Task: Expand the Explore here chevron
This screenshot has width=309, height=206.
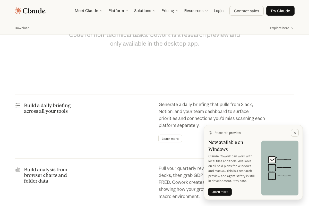Action: click(x=292, y=28)
